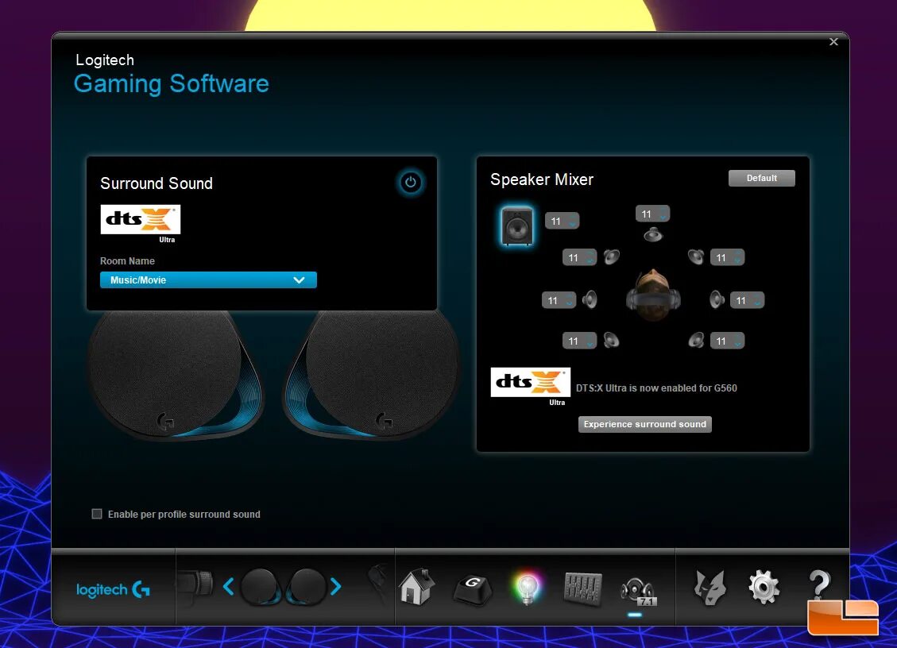This screenshot has height=648, width=897.
Task: Adjust rear left speaker level box
Action: (x=579, y=341)
